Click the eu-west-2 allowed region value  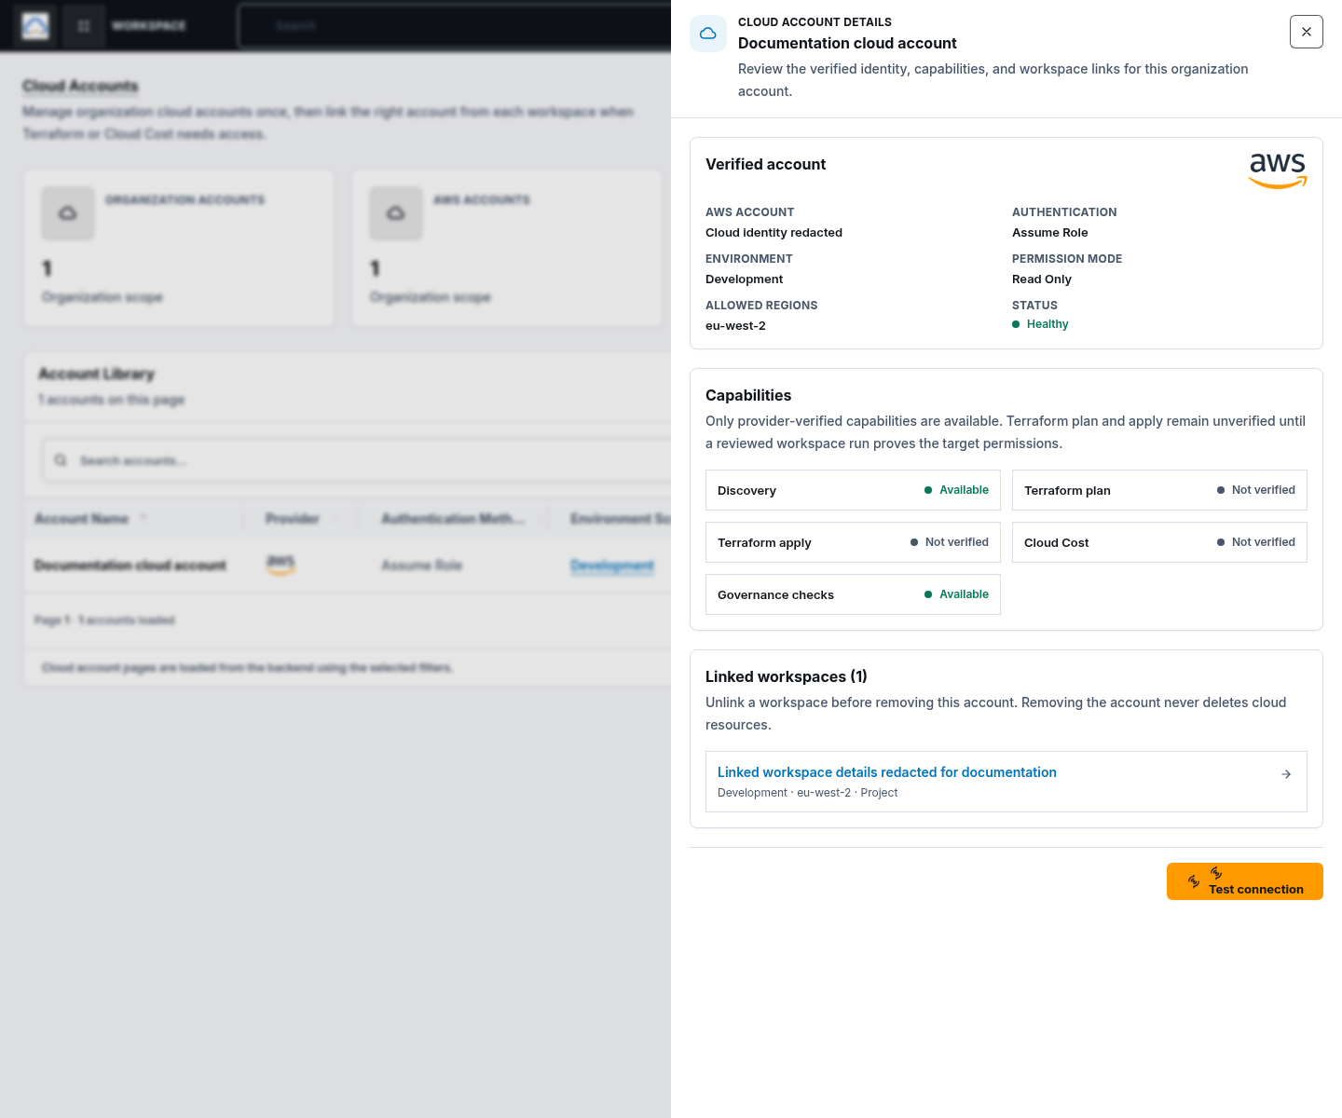pos(735,326)
